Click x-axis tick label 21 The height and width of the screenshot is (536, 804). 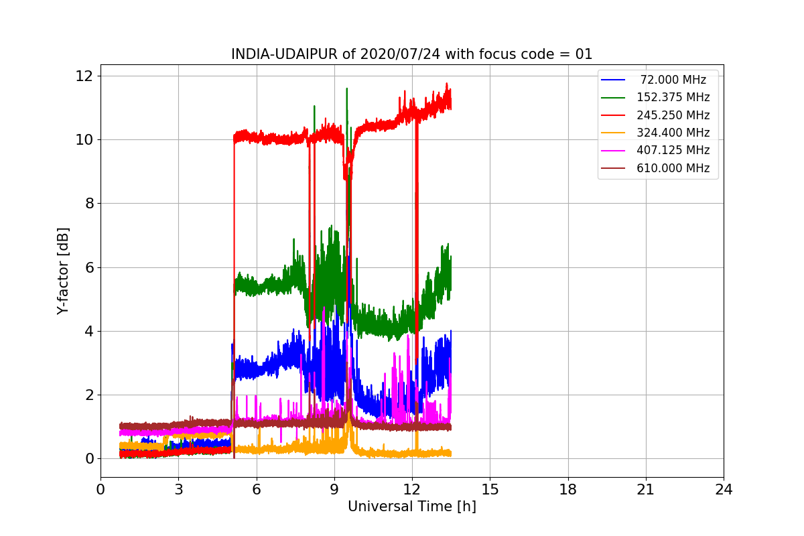pos(646,490)
